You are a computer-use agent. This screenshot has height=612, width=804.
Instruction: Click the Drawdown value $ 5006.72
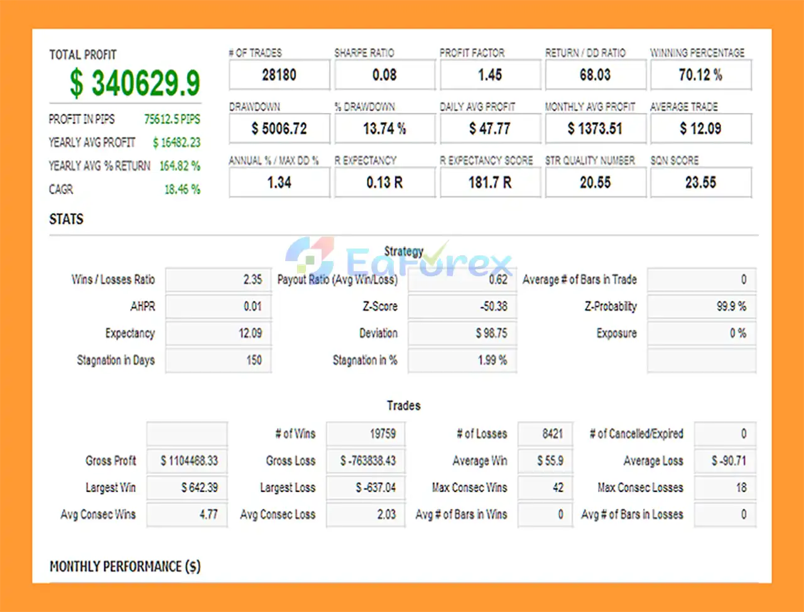[279, 129]
